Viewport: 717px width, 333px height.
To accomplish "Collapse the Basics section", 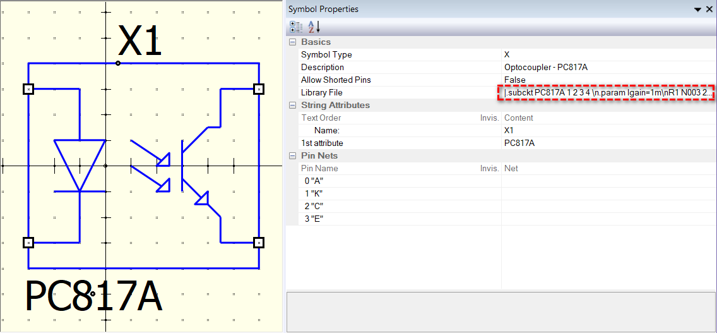I will click(292, 42).
